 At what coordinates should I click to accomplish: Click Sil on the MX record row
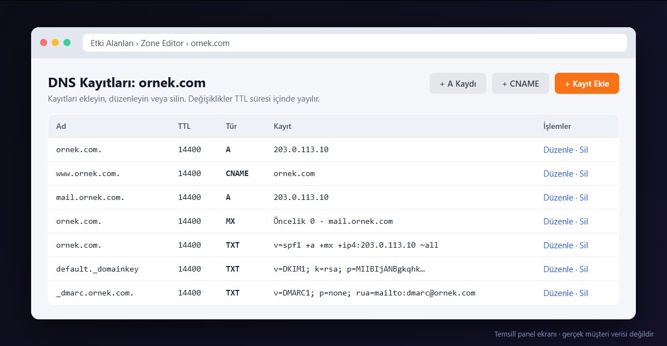[x=584, y=222]
